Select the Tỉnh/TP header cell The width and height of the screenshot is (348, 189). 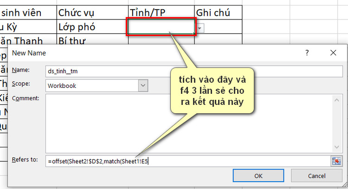(161, 12)
